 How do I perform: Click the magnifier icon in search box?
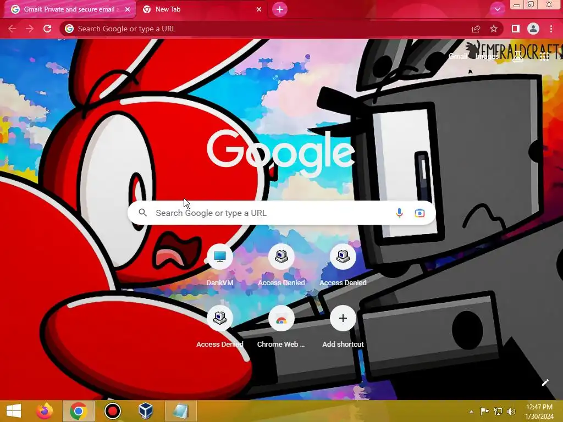tap(143, 213)
